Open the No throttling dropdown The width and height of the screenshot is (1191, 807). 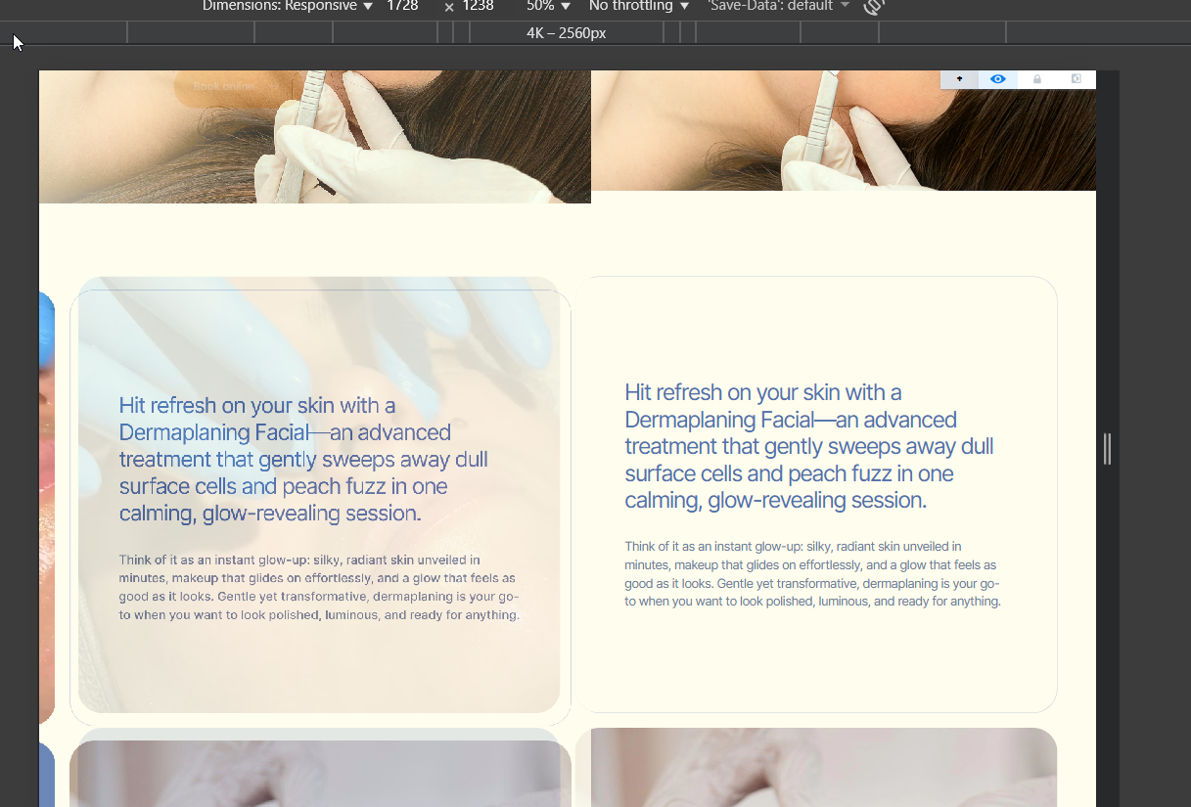639,6
